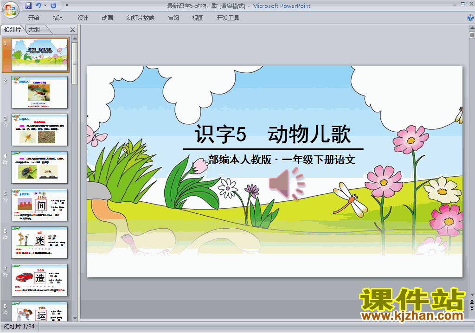Screen dimensions: 475x333
Task: Open the Office button menu
Action: click(11, 9)
